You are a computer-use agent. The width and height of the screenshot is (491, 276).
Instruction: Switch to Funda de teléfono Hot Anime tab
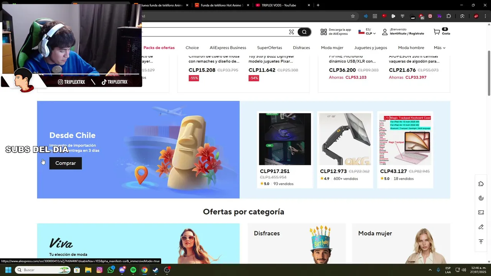tap(221, 5)
